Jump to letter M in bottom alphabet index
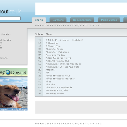 click(68, 123)
